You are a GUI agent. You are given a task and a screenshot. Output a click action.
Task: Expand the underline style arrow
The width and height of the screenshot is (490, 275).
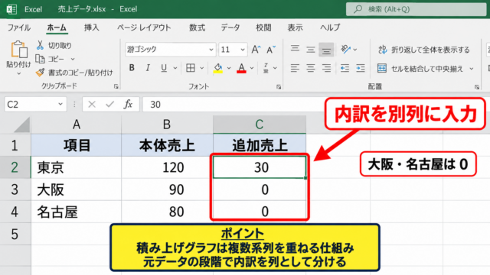click(x=175, y=68)
